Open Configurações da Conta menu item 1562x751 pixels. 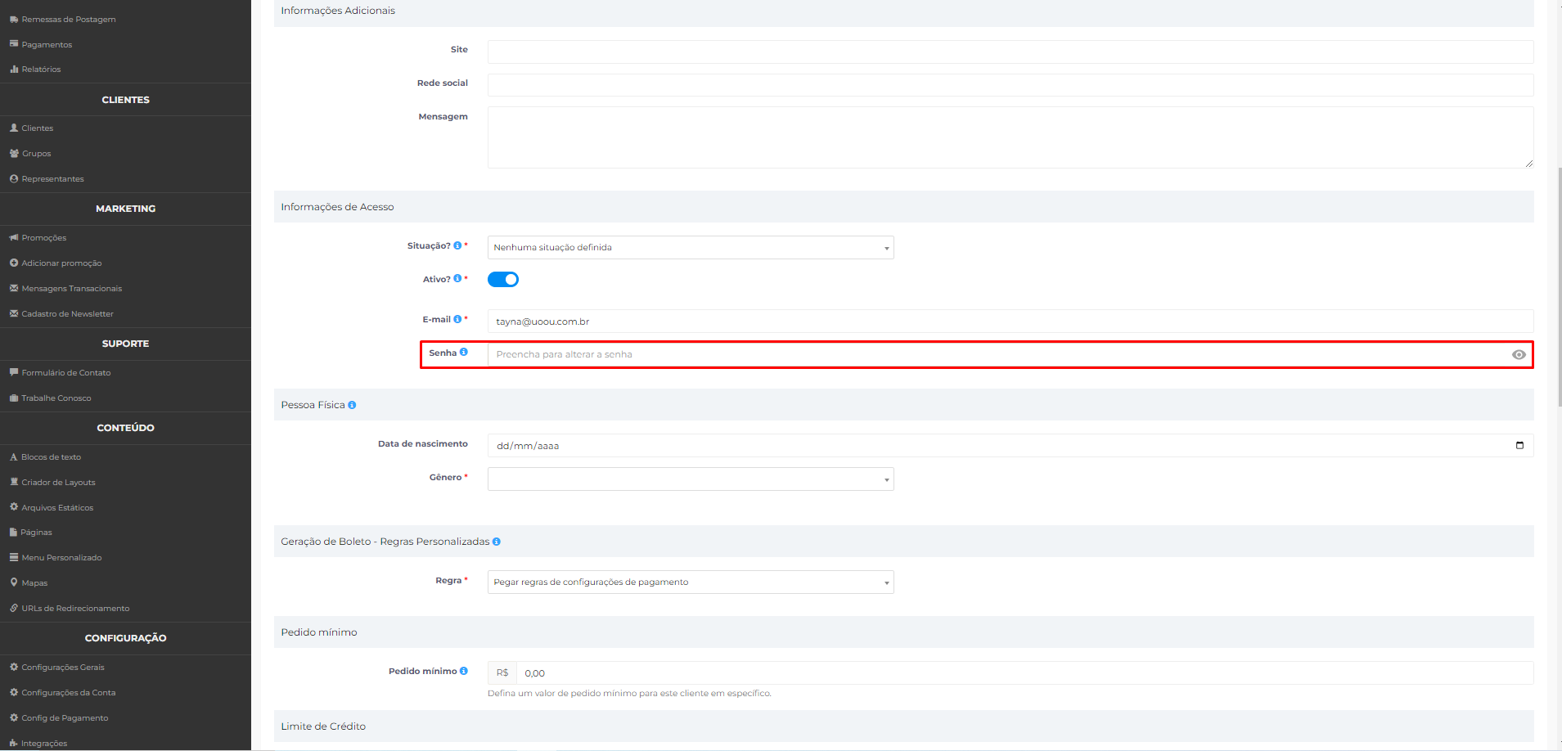point(69,692)
